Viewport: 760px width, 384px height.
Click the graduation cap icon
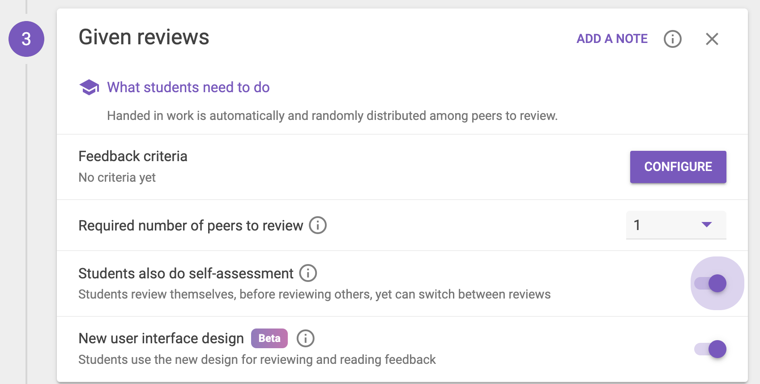coord(89,87)
